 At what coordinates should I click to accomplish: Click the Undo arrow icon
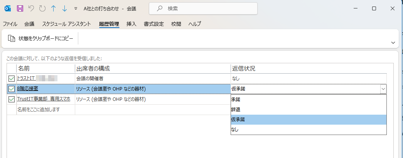[x=31, y=8]
